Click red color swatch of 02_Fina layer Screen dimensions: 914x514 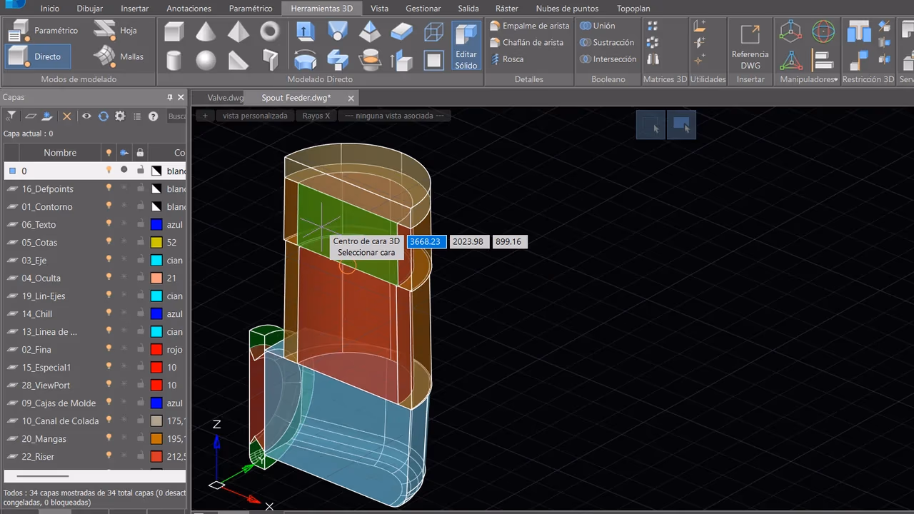pos(156,349)
